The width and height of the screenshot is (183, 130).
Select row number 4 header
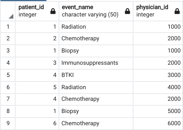8,63
